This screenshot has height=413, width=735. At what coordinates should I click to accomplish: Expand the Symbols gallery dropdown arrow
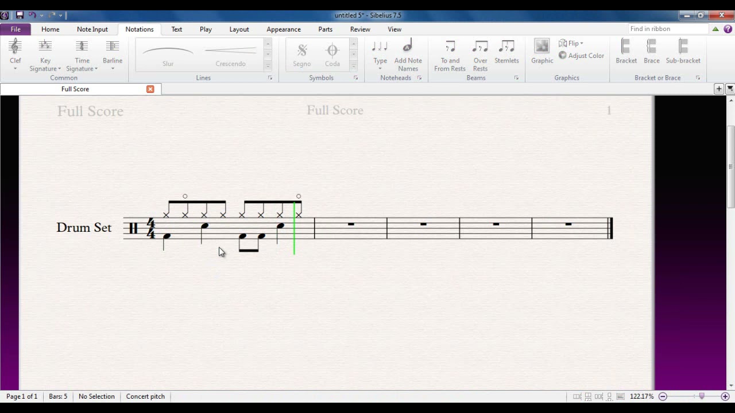[x=354, y=66]
